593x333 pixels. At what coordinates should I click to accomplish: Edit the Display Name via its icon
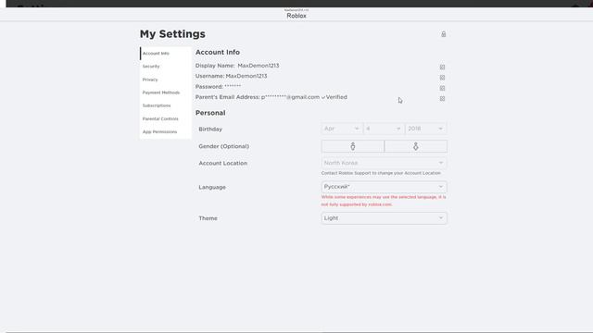coord(442,67)
